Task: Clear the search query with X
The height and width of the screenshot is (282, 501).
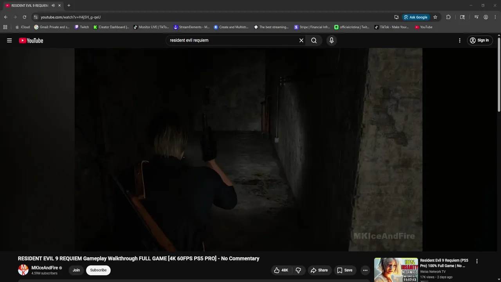Action: 301,40
